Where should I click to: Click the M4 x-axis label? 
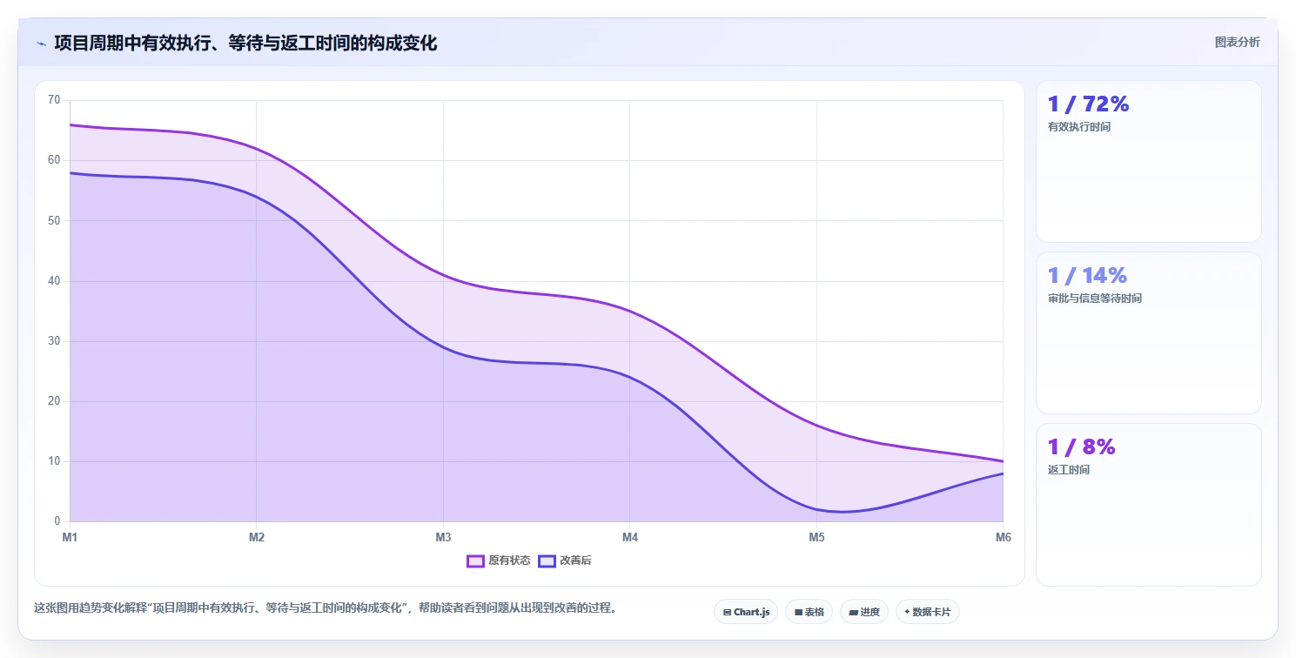tap(630, 537)
